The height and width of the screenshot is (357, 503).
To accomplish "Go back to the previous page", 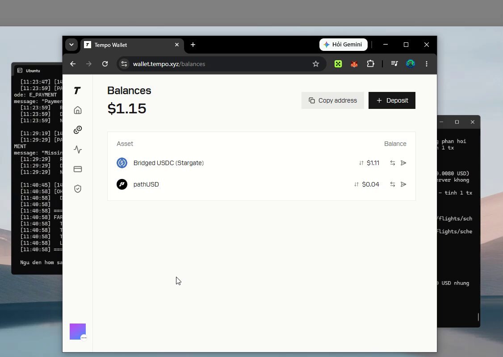I will [x=73, y=64].
